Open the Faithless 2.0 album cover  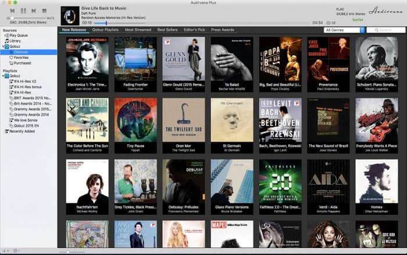pos(280,181)
